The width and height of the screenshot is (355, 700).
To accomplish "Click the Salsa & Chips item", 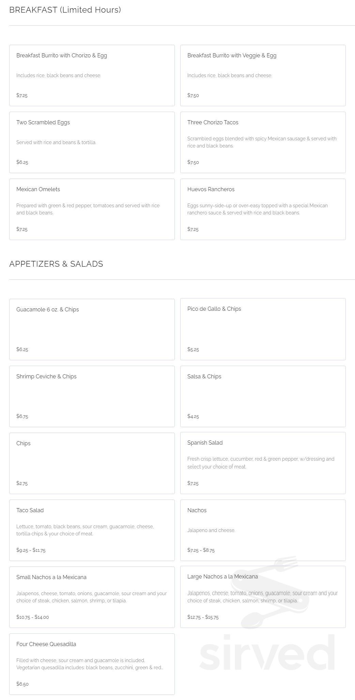I will coord(263,396).
